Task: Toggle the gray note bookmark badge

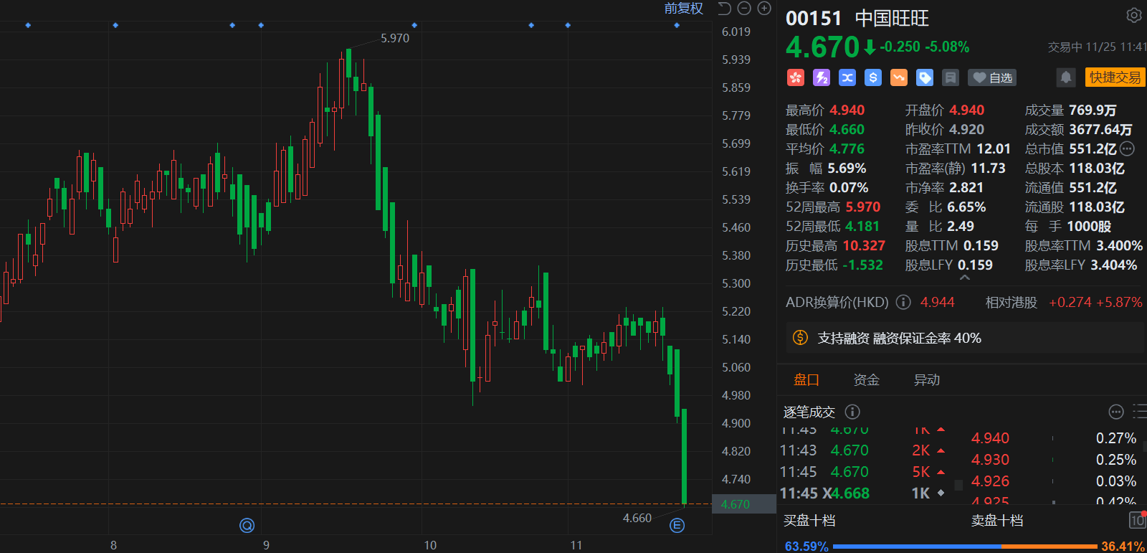Action: click(950, 77)
